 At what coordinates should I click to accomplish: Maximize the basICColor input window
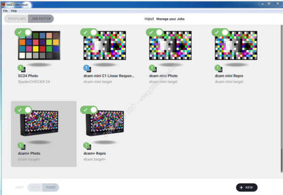tap(269, 4)
